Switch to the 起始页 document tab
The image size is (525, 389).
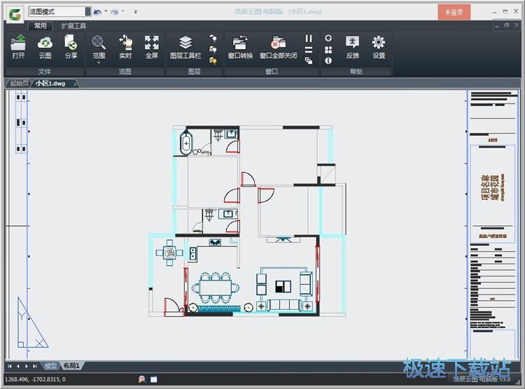tap(20, 83)
